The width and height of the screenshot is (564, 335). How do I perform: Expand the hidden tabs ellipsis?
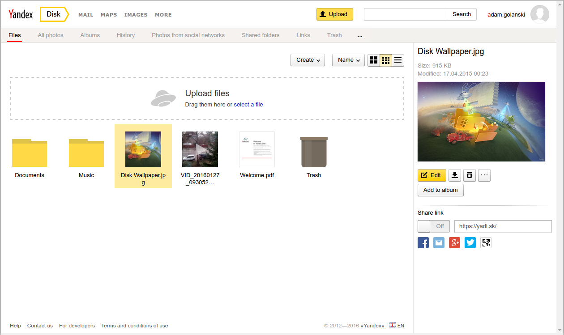[x=360, y=35]
